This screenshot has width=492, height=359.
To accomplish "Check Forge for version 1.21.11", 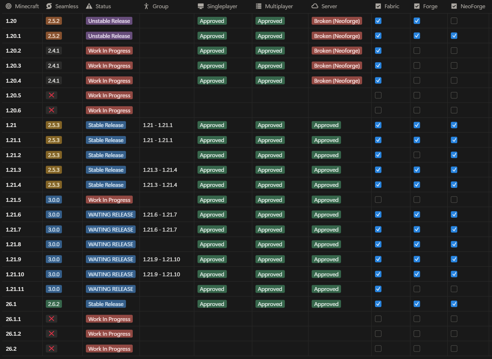I will point(417,289).
